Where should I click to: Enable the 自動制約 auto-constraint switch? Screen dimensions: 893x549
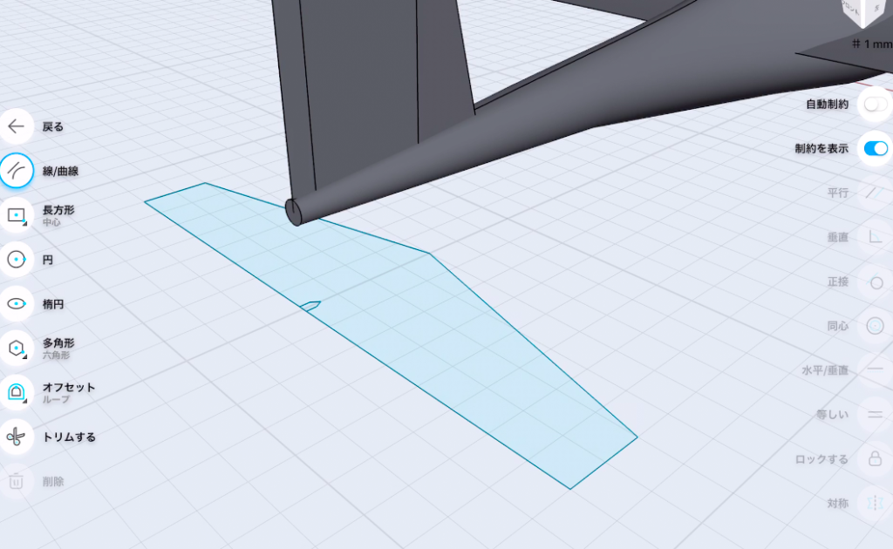[876, 104]
